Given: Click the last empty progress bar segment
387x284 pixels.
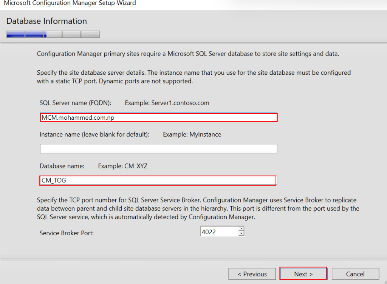Looking at the screenshot, I should 90,35.
